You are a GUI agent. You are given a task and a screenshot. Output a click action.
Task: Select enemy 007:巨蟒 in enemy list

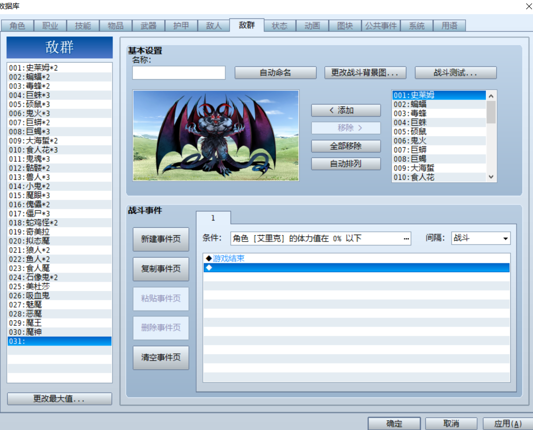[439, 150]
